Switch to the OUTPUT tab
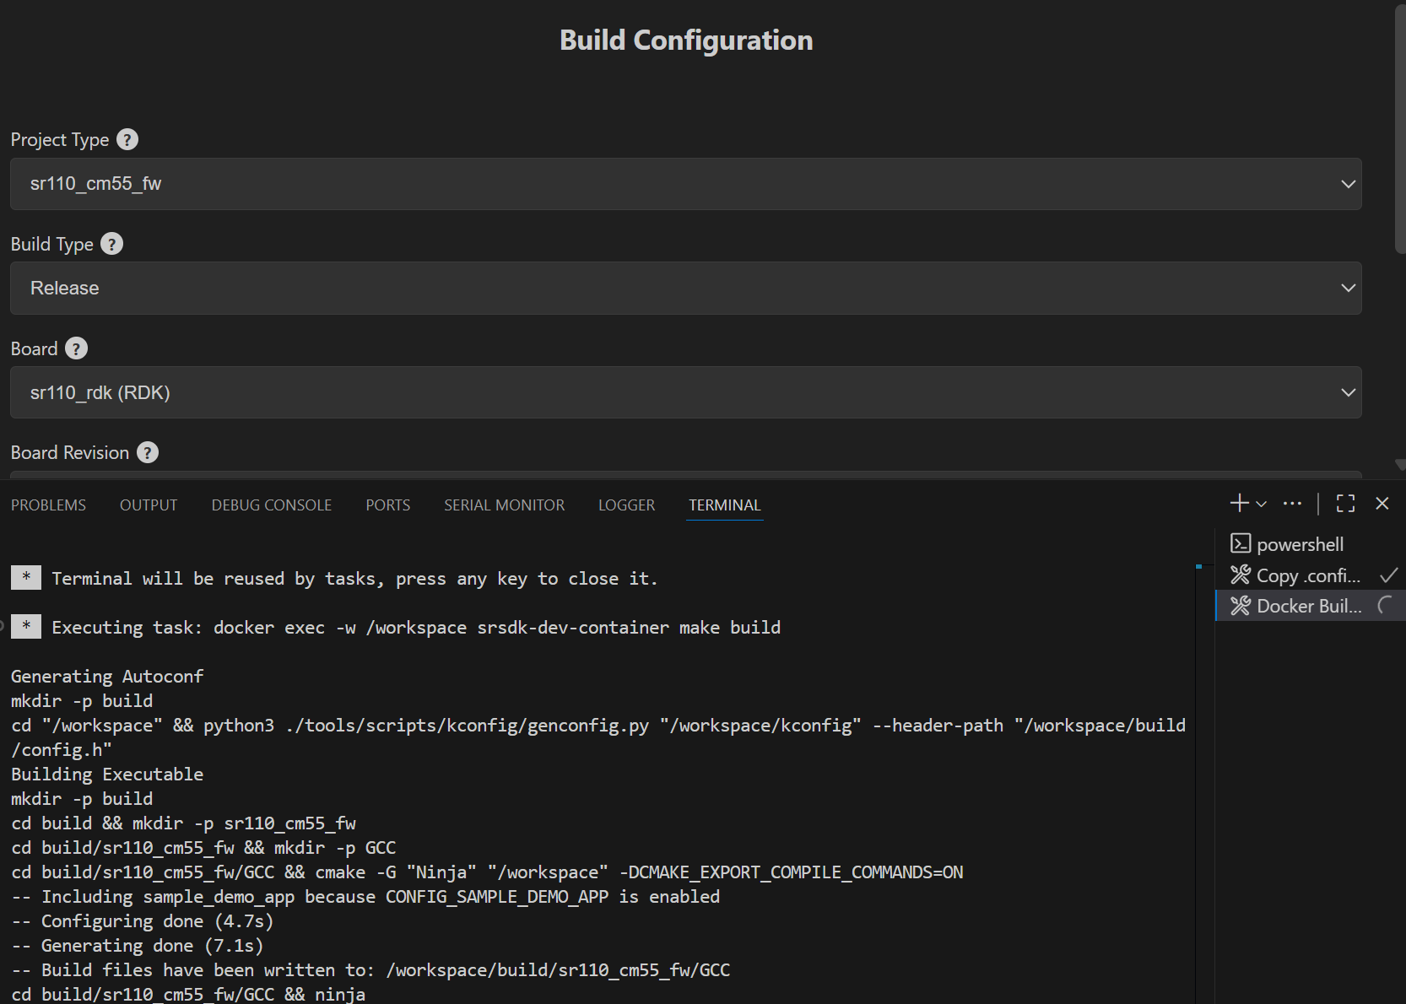Viewport: 1406px width, 1004px height. (149, 505)
